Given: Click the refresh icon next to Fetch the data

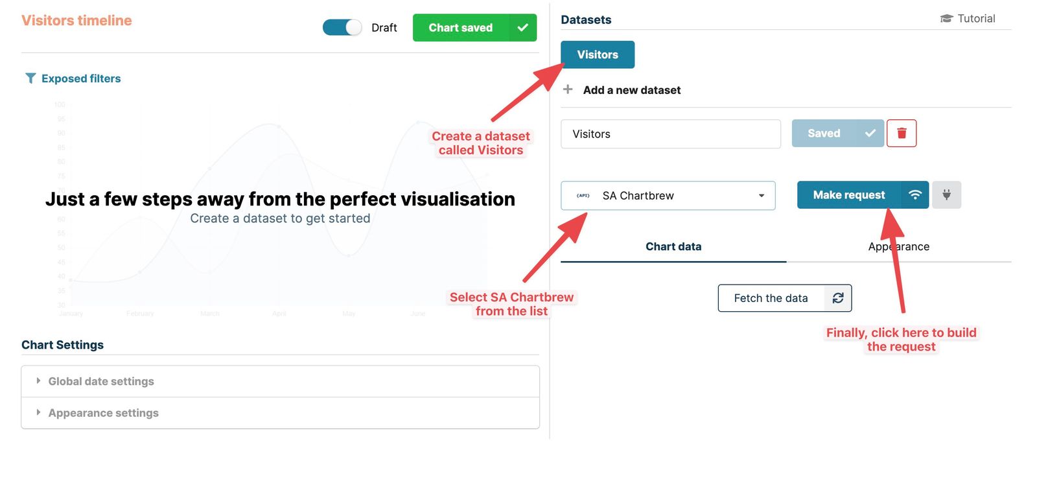Looking at the screenshot, I should (x=838, y=298).
